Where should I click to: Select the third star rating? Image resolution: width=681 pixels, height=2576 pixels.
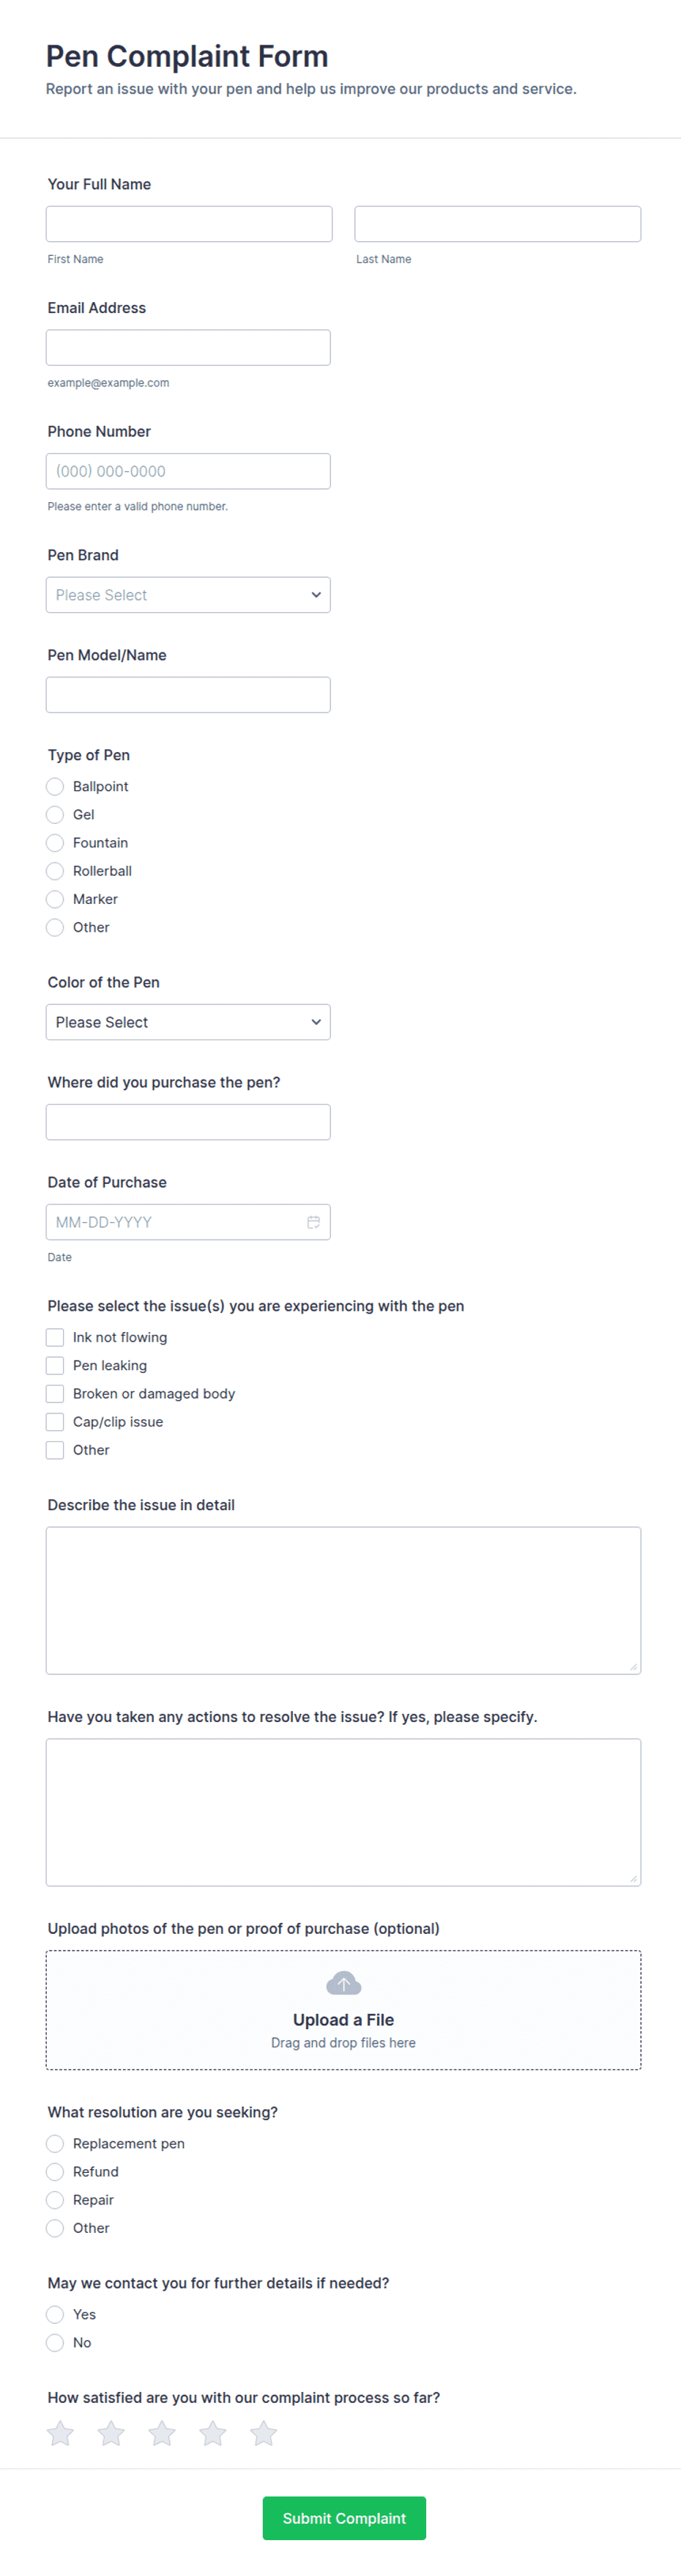pos(162,2433)
